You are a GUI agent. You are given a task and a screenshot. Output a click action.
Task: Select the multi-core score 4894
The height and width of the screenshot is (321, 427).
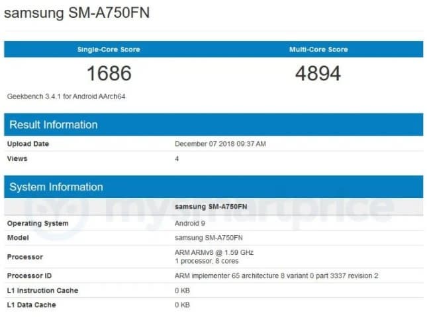(x=318, y=73)
